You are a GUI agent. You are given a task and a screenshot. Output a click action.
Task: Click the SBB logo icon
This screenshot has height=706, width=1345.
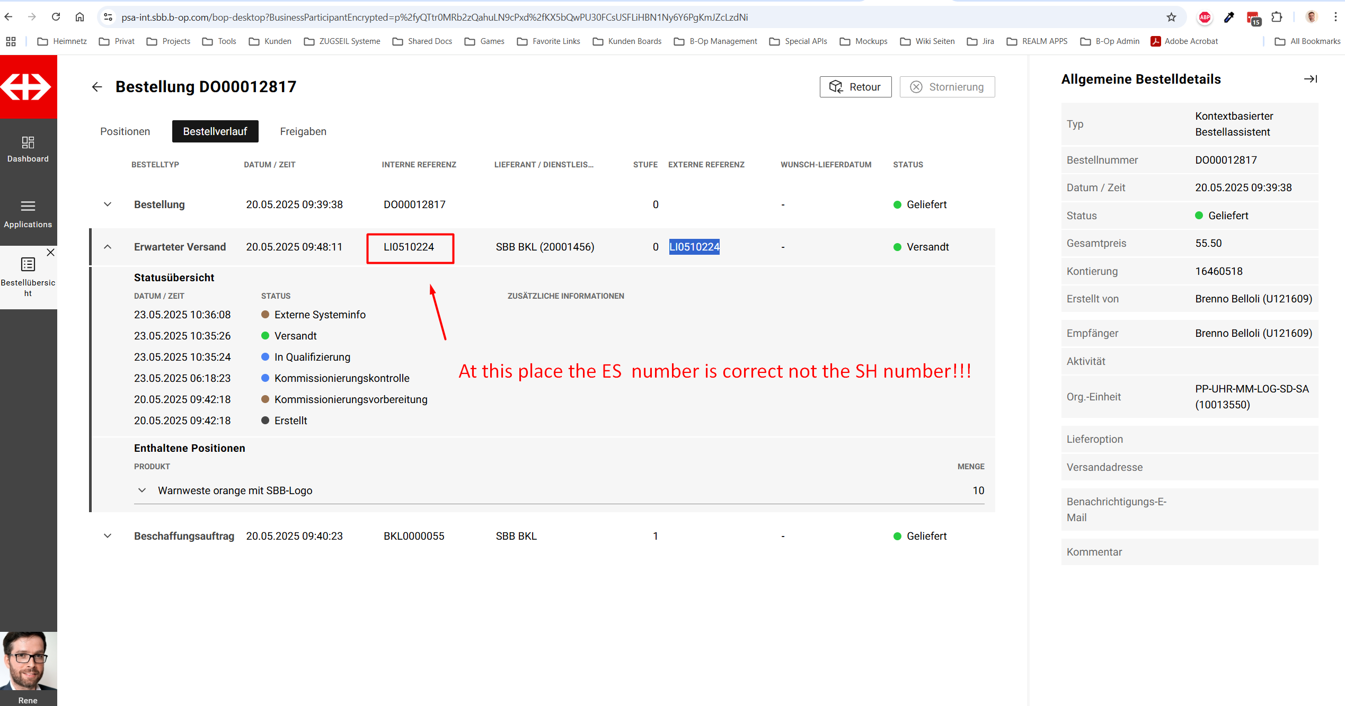coord(28,87)
